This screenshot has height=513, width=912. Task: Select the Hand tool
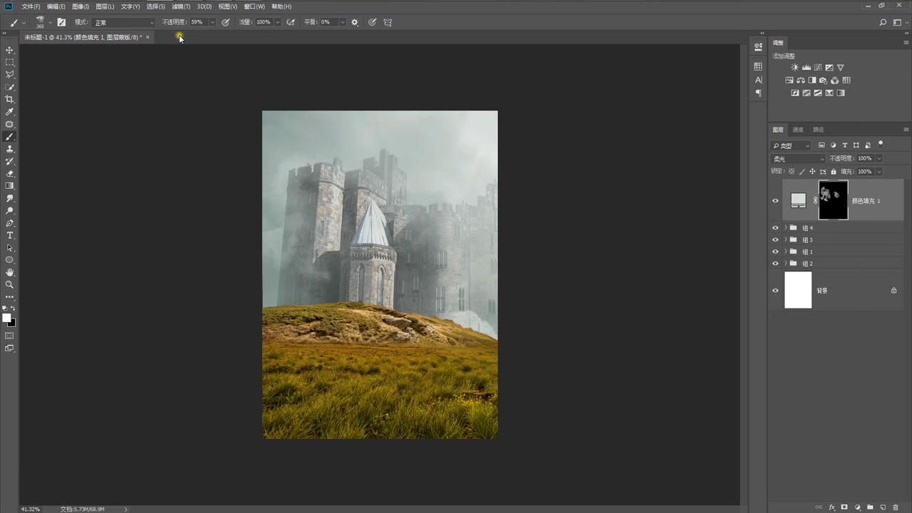click(10, 272)
